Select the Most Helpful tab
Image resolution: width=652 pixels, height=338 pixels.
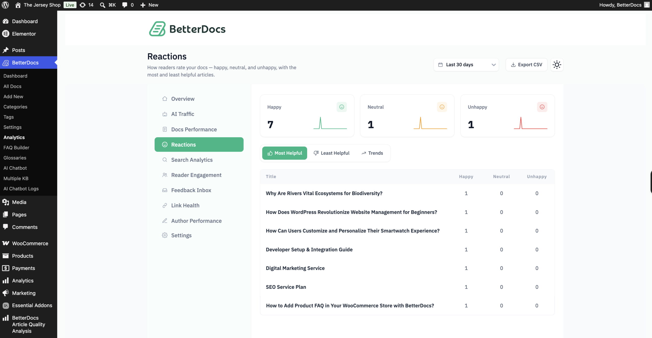284,153
